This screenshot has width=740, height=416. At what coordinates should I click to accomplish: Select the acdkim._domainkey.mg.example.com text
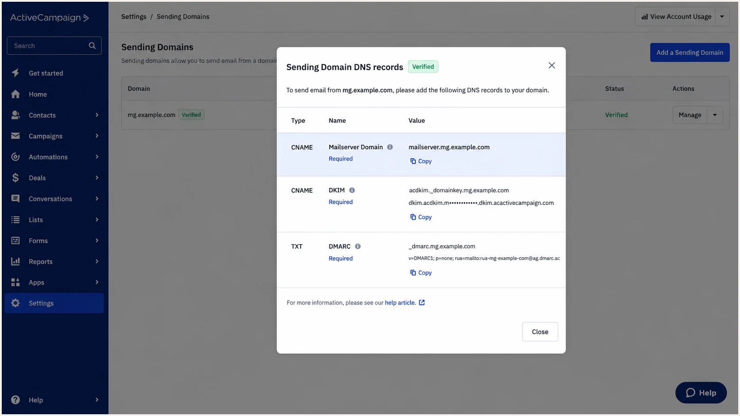tap(459, 191)
